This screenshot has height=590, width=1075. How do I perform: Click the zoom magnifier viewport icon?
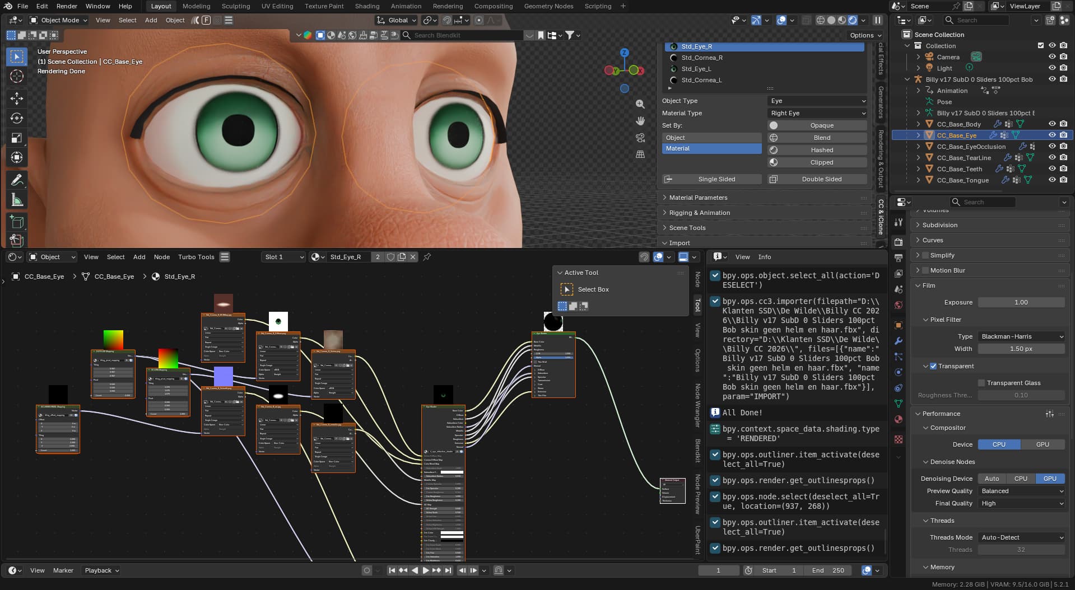[640, 104]
